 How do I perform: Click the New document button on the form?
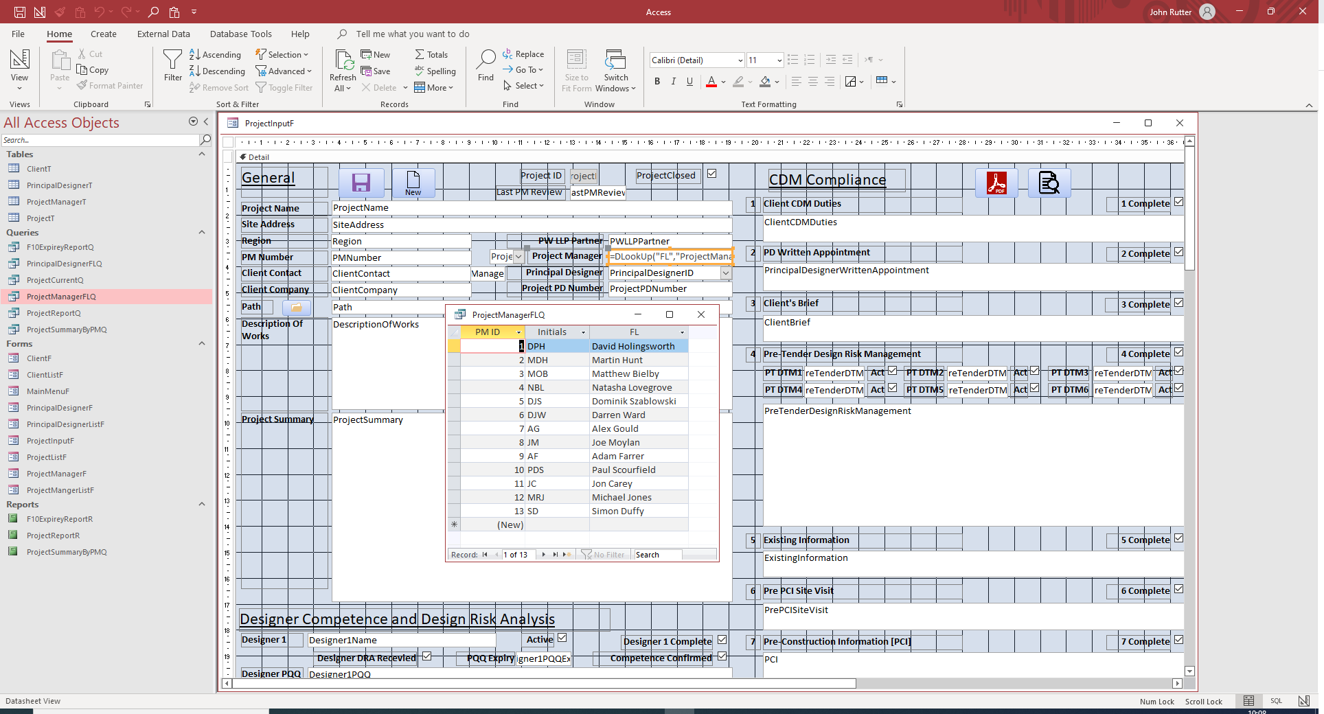coord(413,183)
